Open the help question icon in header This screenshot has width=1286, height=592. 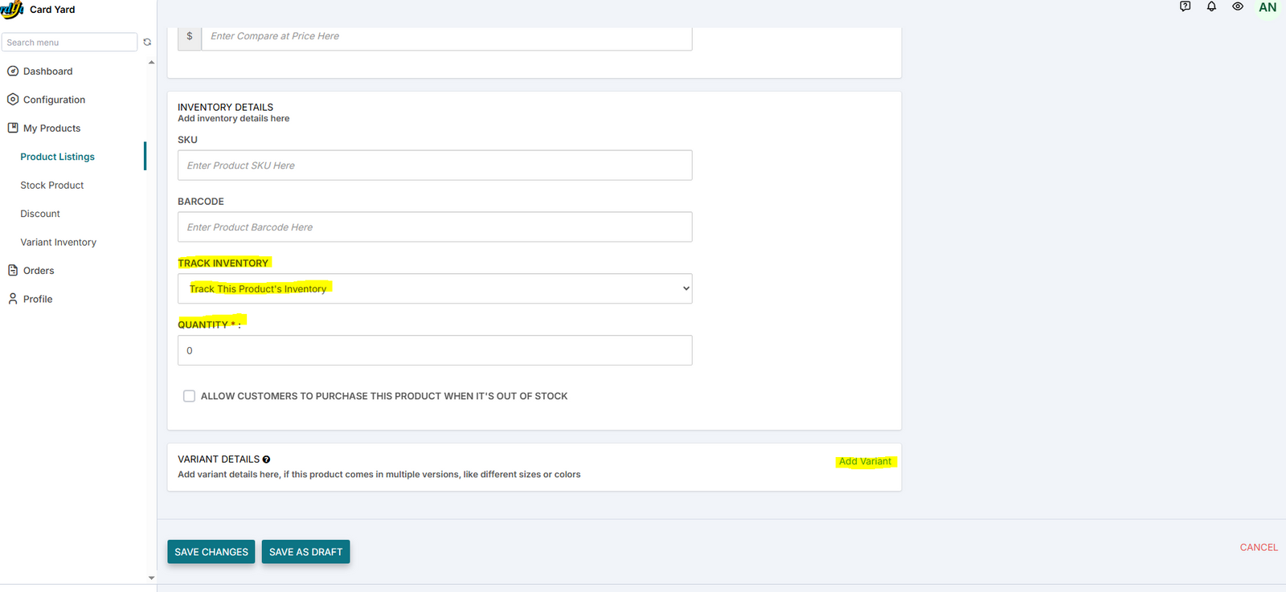[x=1185, y=6]
